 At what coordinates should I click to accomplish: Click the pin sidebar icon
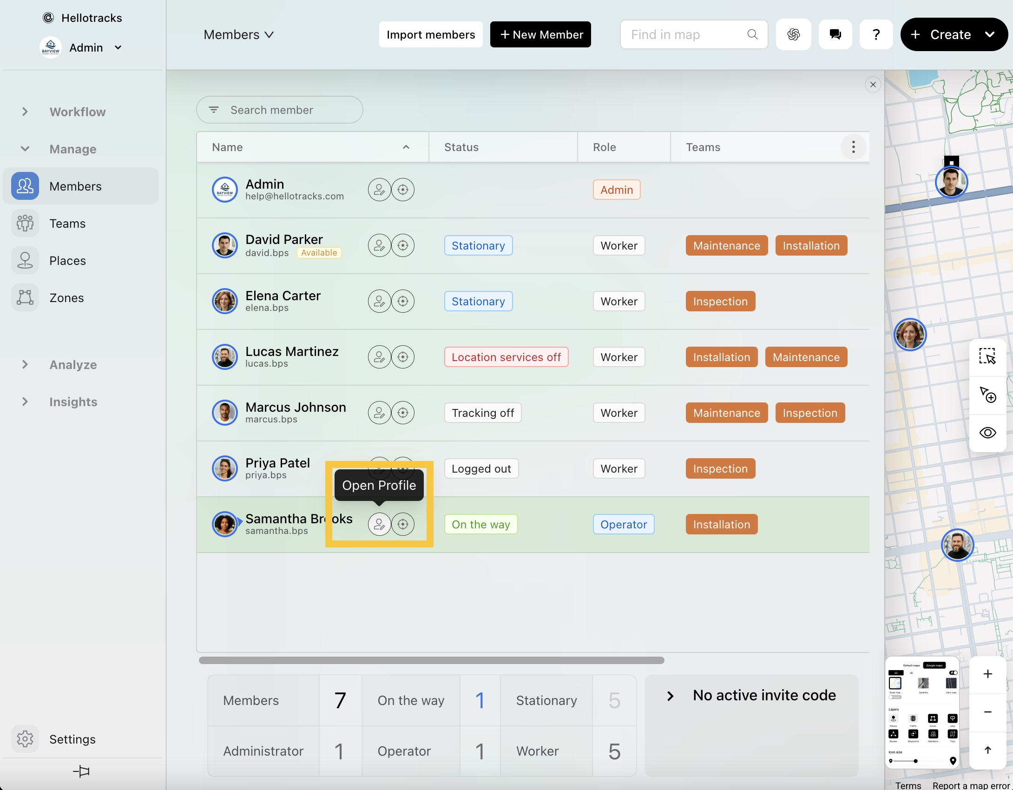81,771
